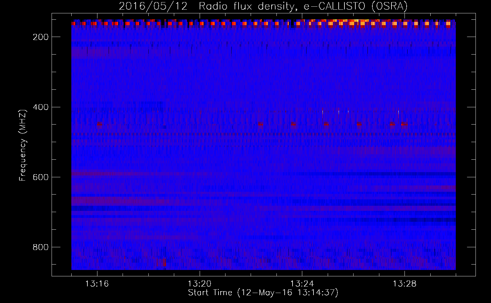Screen dimensions: 491x303
Task: Click the 800 frequency tick label
Action: tap(40, 247)
